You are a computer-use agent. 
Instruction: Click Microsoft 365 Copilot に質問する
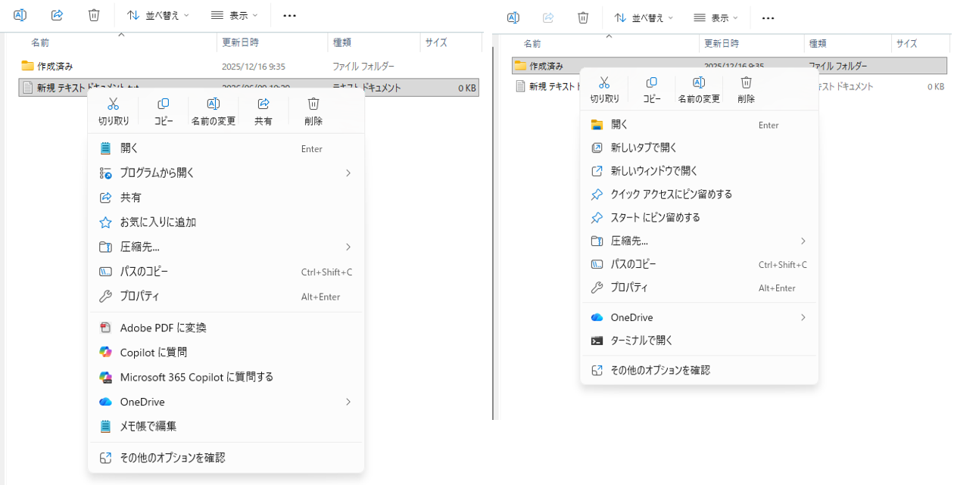pos(226,377)
